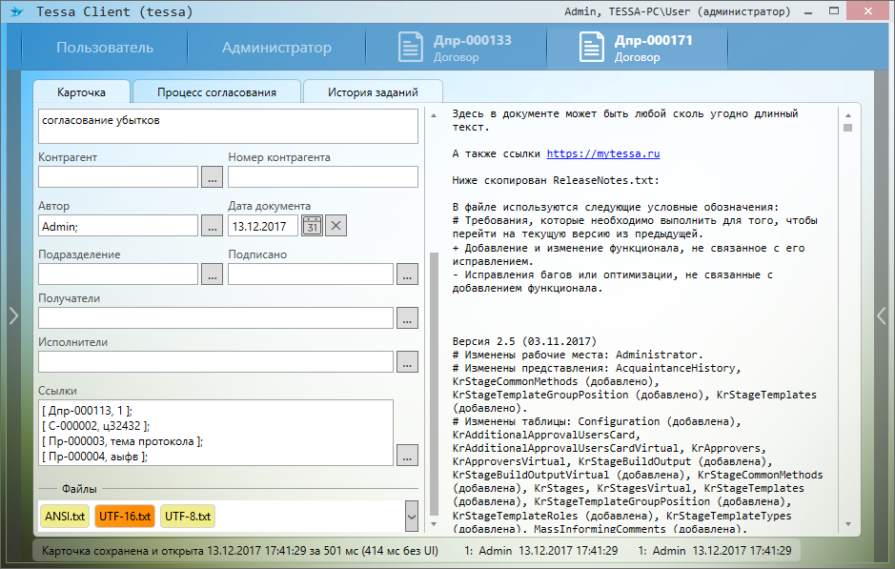895x569 pixels.
Task: Click text preview scrollbar up arrow
Action: [x=848, y=115]
